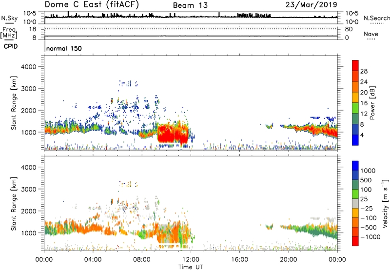The height and width of the screenshot is (270, 390).
Task: Click 'Slant Range [km]' label of power panel
Action: coord(14,103)
